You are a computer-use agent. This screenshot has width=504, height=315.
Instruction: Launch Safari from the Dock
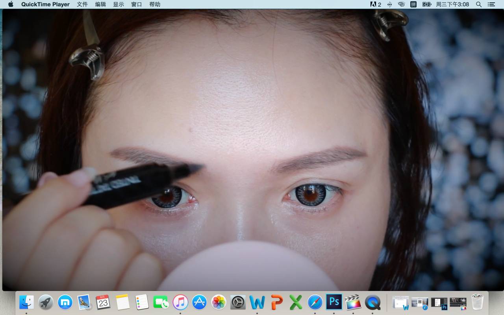point(315,302)
